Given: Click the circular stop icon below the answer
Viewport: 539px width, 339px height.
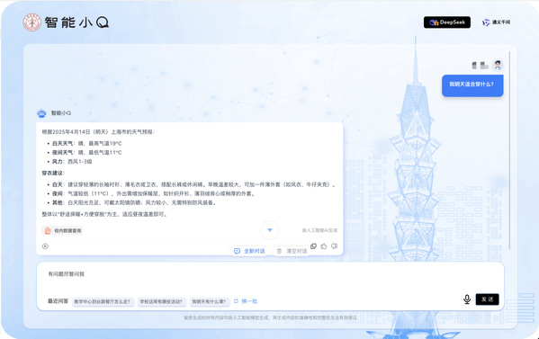Looking at the screenshot, I should pos(45,246).
